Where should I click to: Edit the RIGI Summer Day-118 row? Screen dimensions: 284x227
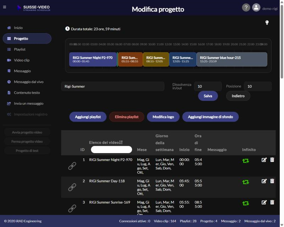(264, 181)
